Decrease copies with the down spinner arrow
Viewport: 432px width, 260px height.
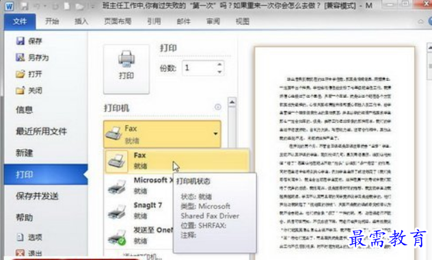click(x=219, y=72)
